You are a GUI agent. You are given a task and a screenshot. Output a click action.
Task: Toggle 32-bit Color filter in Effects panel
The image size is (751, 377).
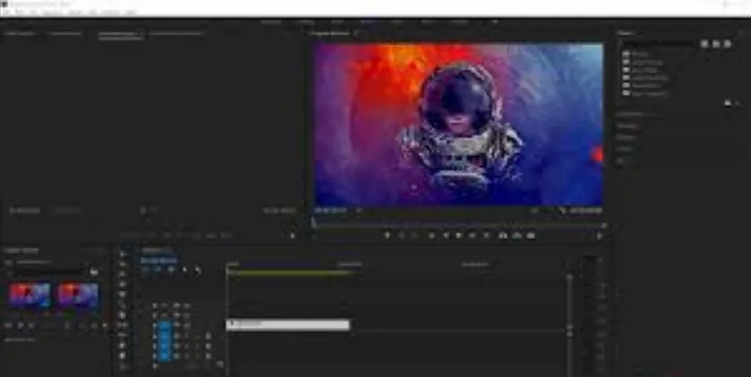click(716, 44)
